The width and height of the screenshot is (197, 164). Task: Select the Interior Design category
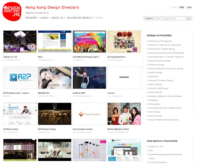click(x=155, y=84)
